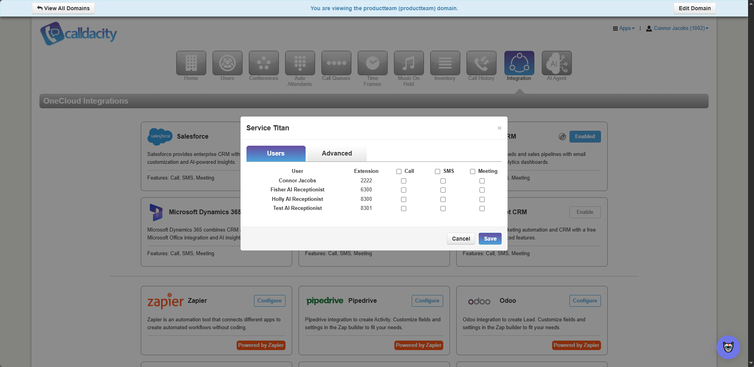Enable Call checkbox for Connor Jacobs
Viewport: 754px width, 367px height.
pos(403,181)
